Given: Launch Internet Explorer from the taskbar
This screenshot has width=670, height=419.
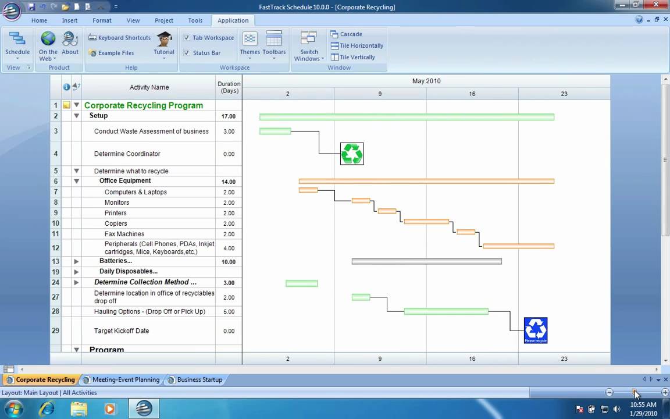Looking at the screenshot, I should pos(46,409).
